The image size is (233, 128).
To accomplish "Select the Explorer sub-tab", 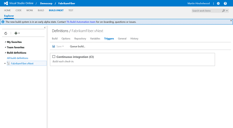I will 9,16.
